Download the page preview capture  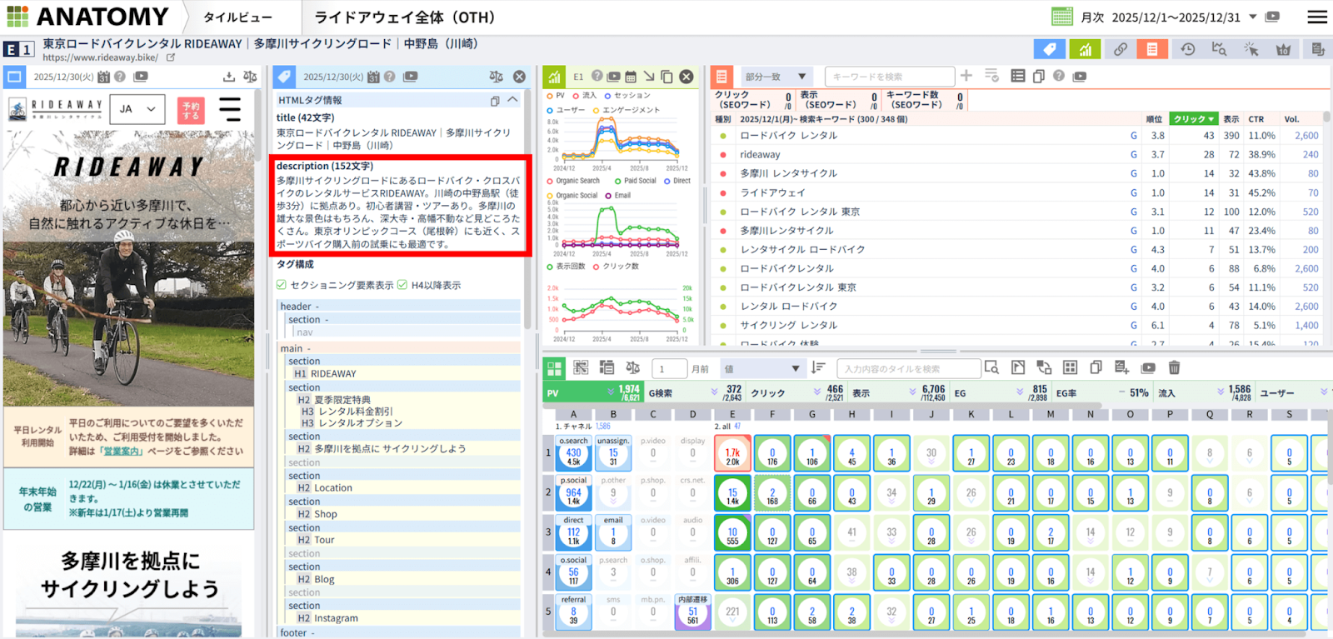pyautogui.click(x=229, y=77)
